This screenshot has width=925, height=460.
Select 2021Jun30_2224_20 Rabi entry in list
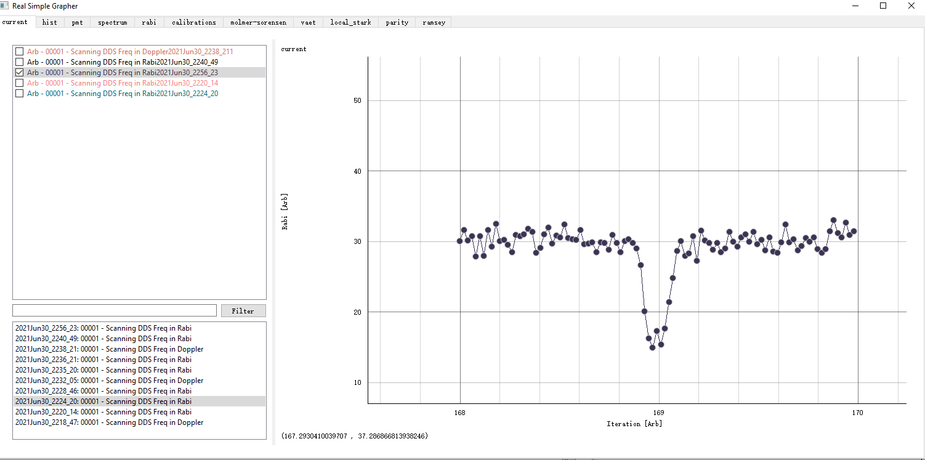[139, 401]
